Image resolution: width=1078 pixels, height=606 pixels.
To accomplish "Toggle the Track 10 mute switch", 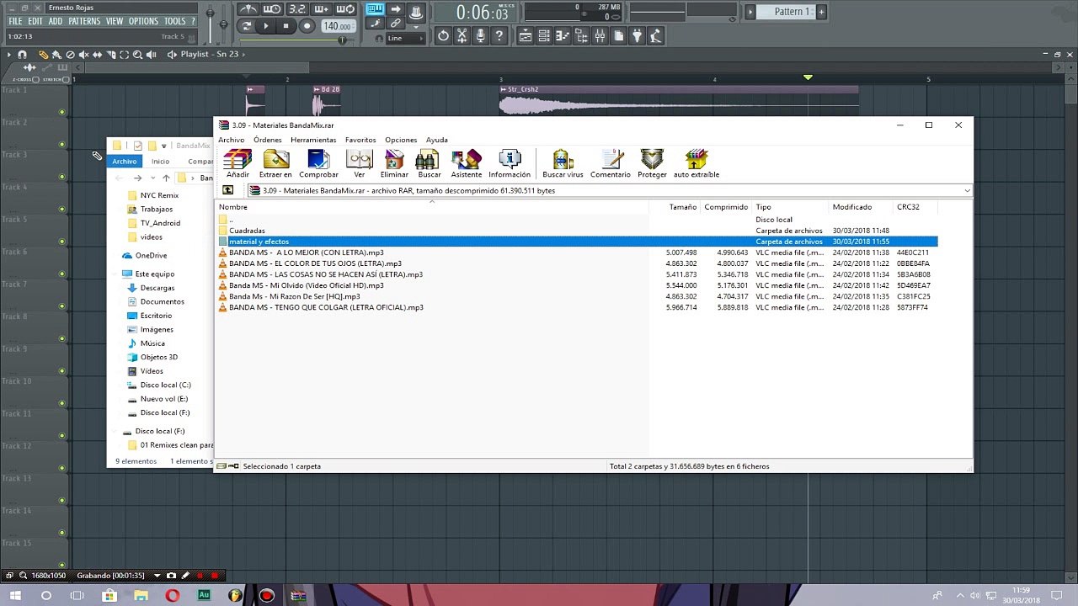I will 61,404.
